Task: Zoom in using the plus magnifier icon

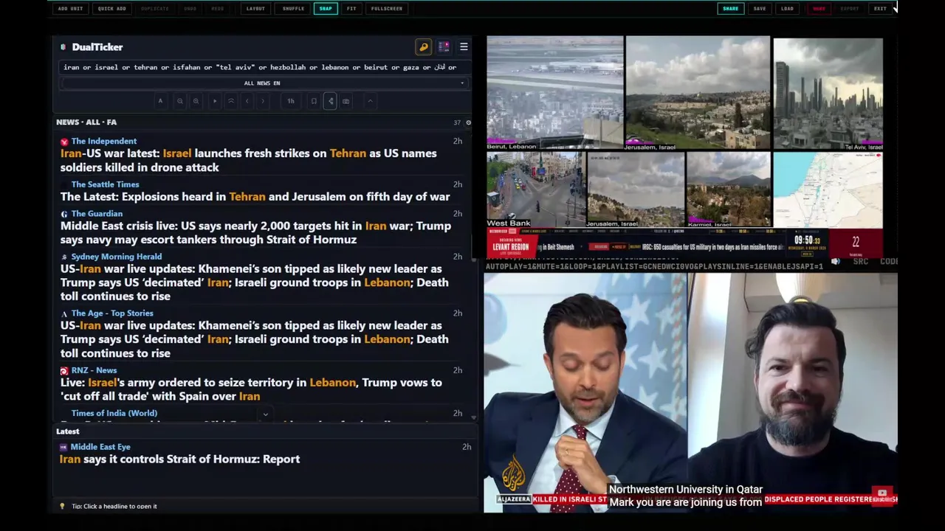Action: coord(196,101)
